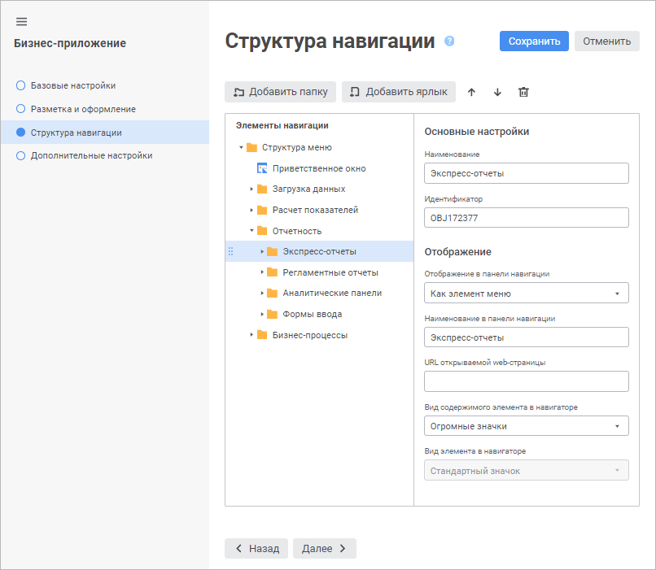Click the URL открываемой web-страницы field
This screenshot has width=656, height=570.
click(x=526, y=381)
